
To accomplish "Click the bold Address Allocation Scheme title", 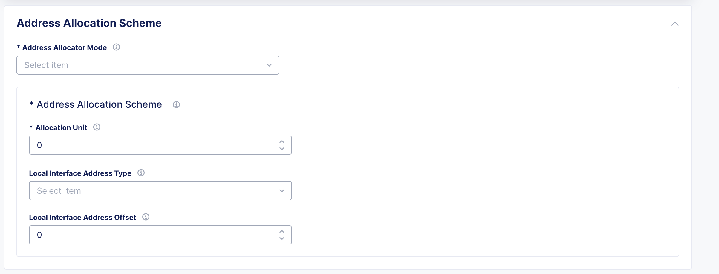I will [89, 23].
